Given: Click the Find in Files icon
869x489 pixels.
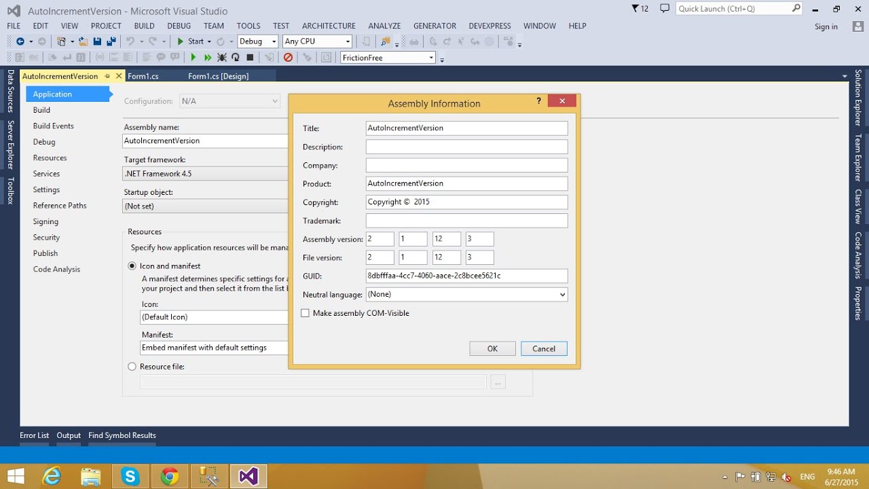Looking at the screenshot, I should [386, 41].
